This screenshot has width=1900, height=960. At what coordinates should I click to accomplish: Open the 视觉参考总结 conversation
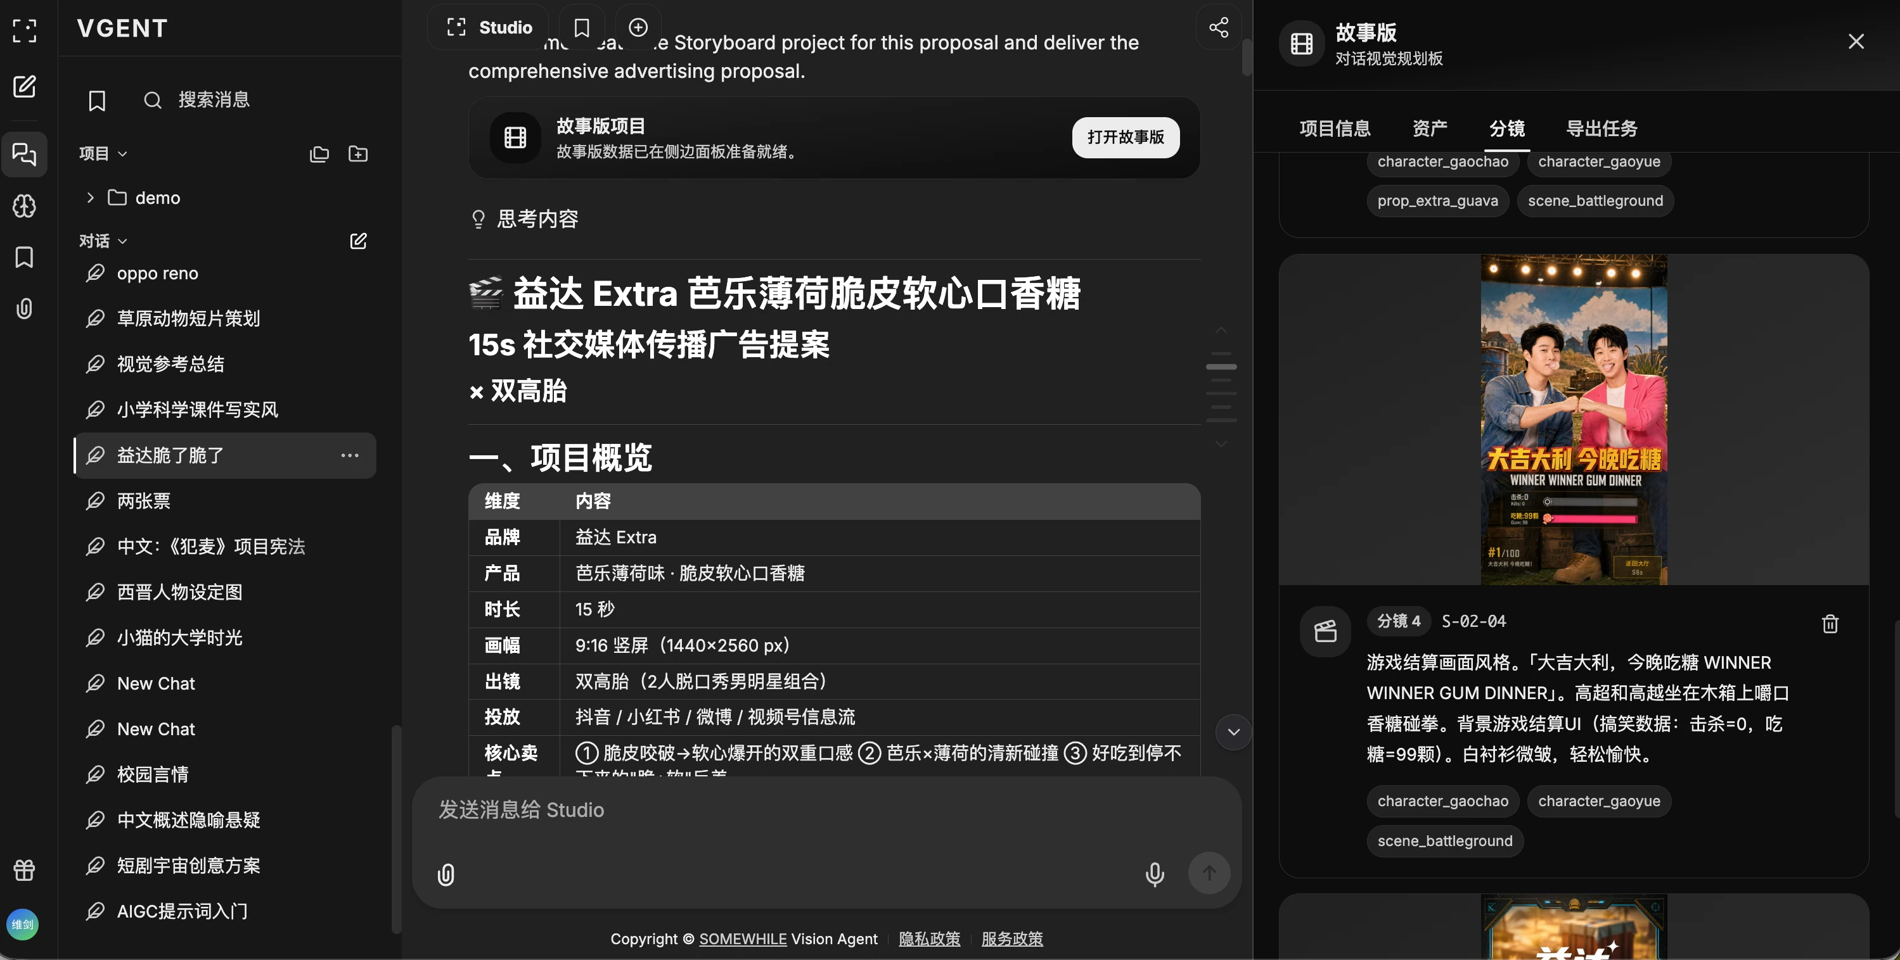pyautogui.click(x=225, y=364)
